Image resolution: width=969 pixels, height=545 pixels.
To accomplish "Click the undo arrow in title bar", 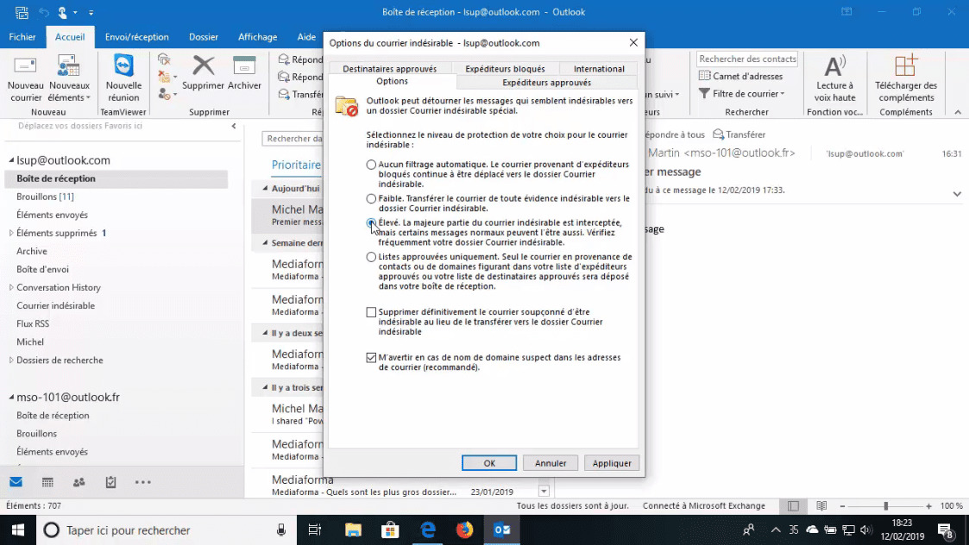I will coord(43,12).
